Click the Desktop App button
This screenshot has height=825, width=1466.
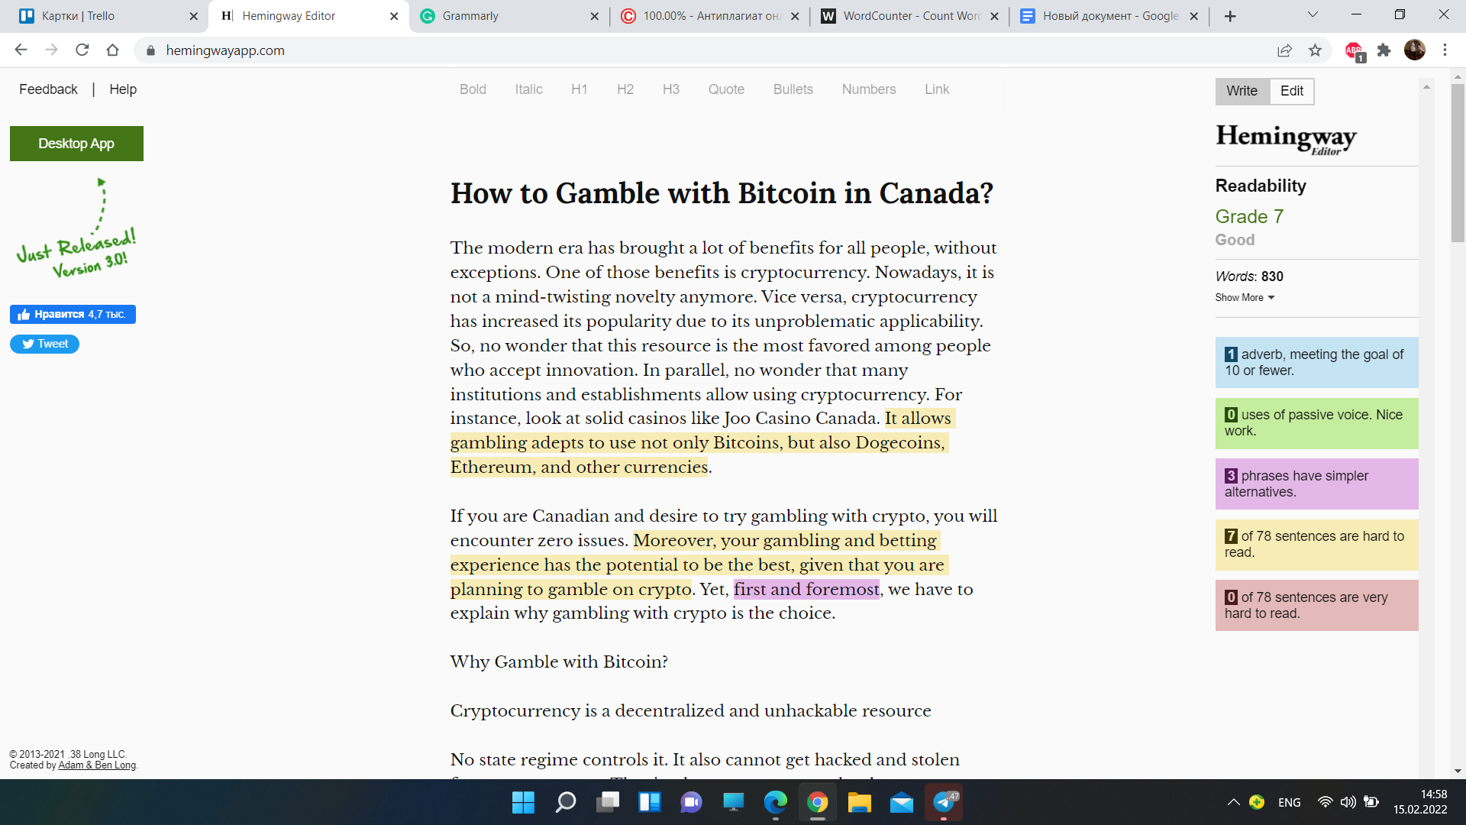(76, 144)
